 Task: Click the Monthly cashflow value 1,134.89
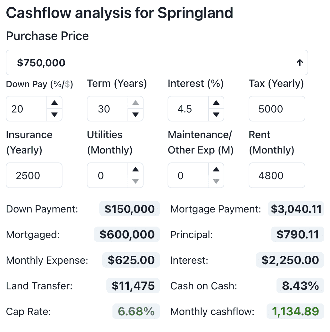(295, 311)
